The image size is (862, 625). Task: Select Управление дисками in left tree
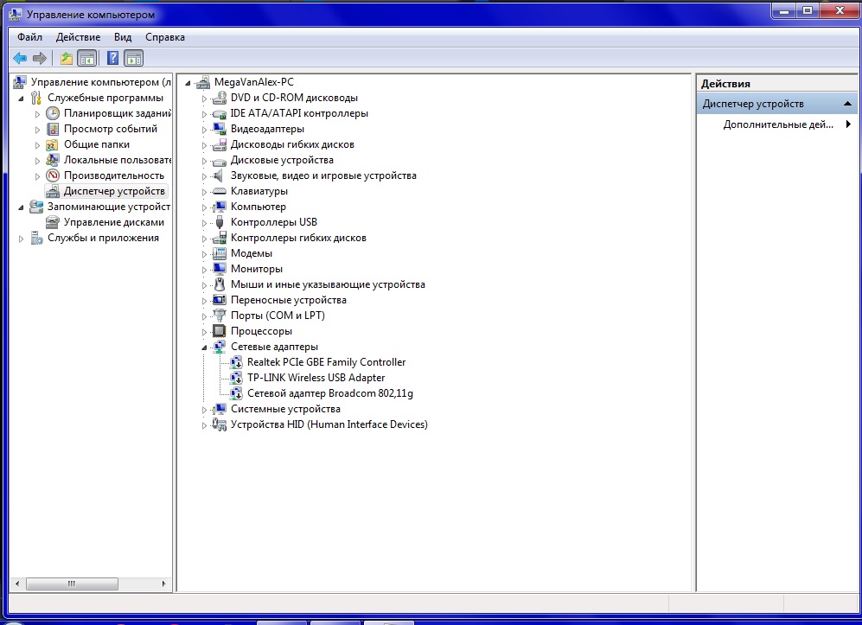coord(113,222)
